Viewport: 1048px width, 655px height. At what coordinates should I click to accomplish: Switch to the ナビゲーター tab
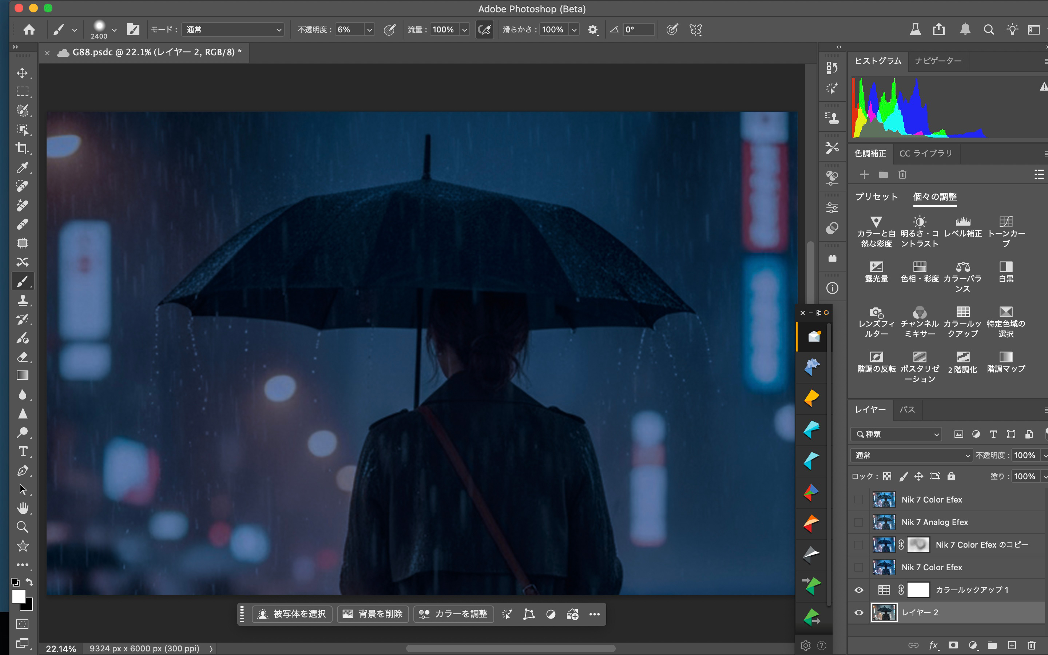(x=938, y=61)
